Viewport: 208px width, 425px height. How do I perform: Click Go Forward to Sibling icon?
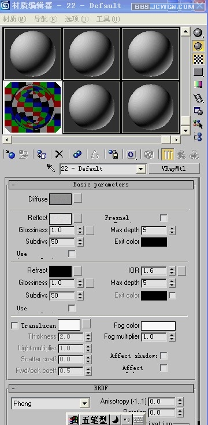pos(194,155)
